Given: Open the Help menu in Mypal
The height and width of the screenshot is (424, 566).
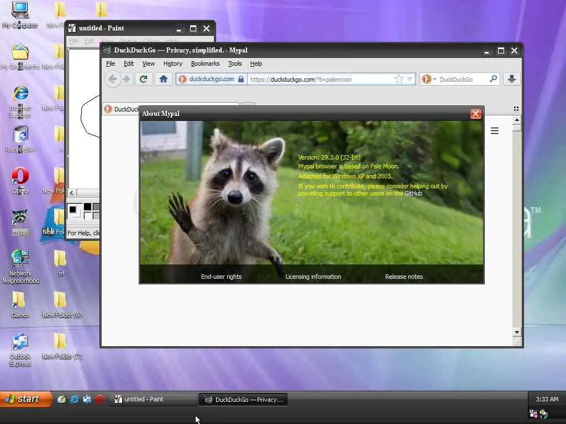Looking at the screenshot, I should 256,63.
